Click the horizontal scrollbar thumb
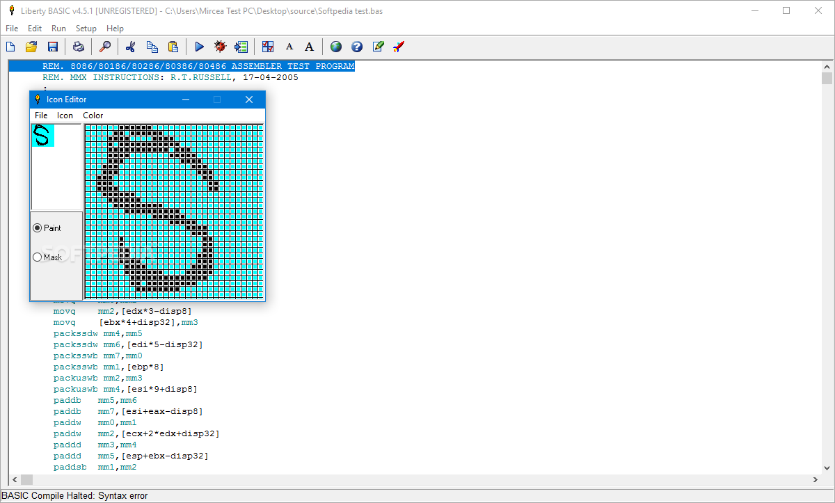This screenshot has width=835, height=503. [x=26, y=480]
